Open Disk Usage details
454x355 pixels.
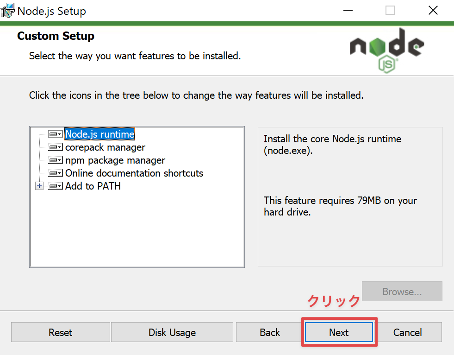[172, 332]
